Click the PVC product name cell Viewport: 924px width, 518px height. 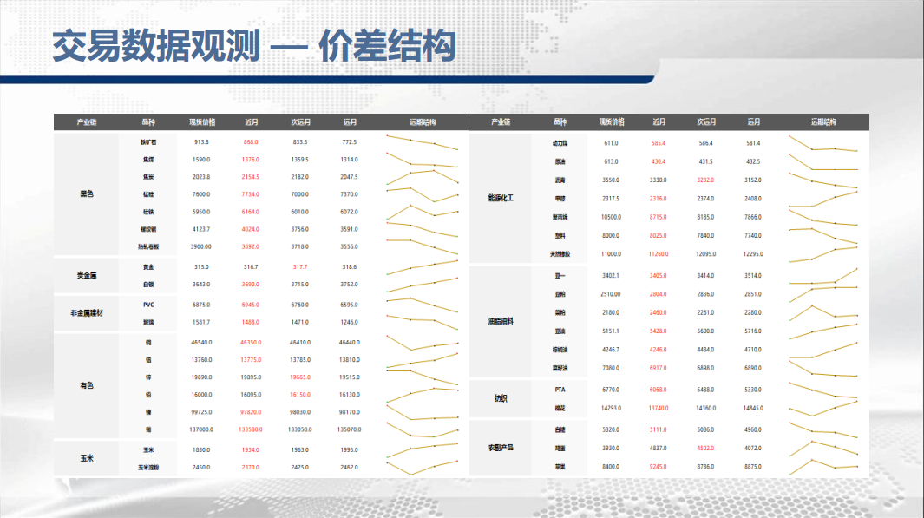(148, 305)
